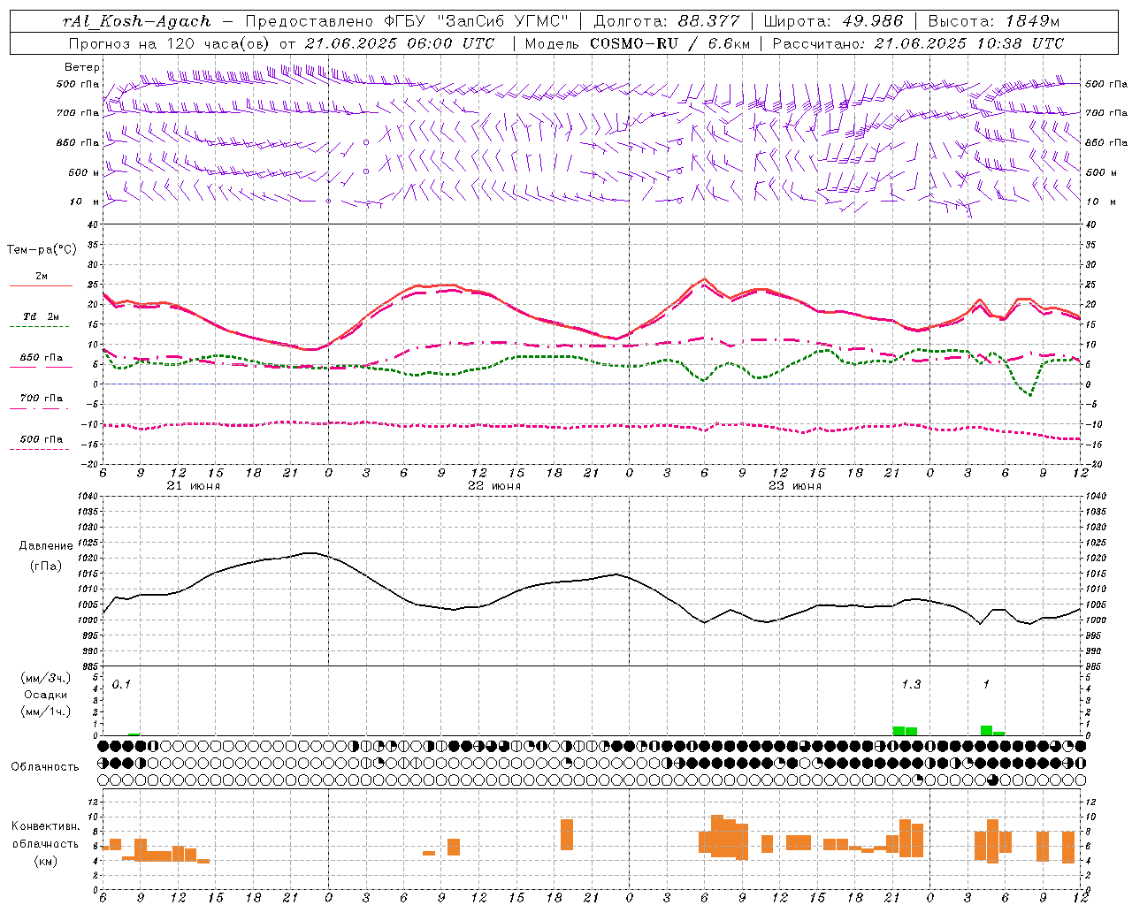Click the forecast start time 21.06.2025 06:00 UTC
This screenshot has width=1132, height=905.
pyautogui.click(x=400, y=43)
